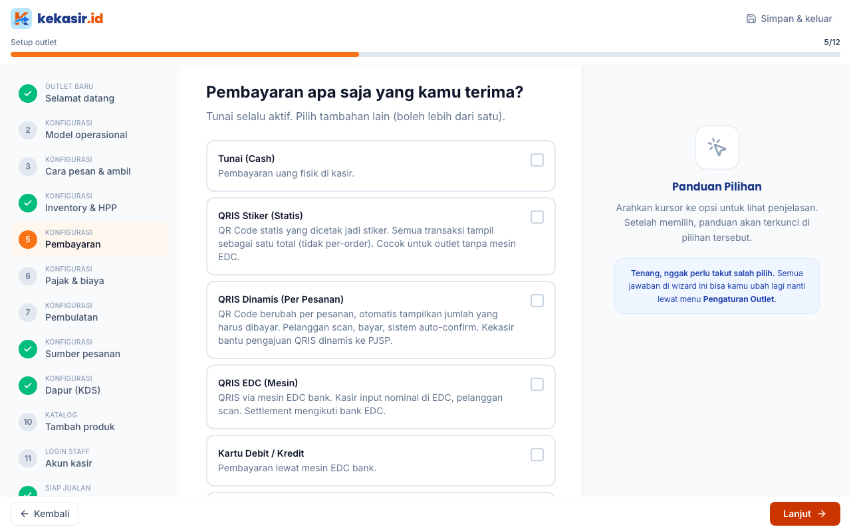The width and height of the screenshot is (851, 531).
Task: Click the right arrow icon in Lanjut button
Action: point(822,514)
